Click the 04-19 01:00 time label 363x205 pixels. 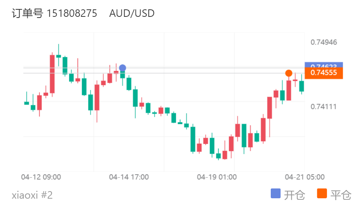[x=217, y=177]
